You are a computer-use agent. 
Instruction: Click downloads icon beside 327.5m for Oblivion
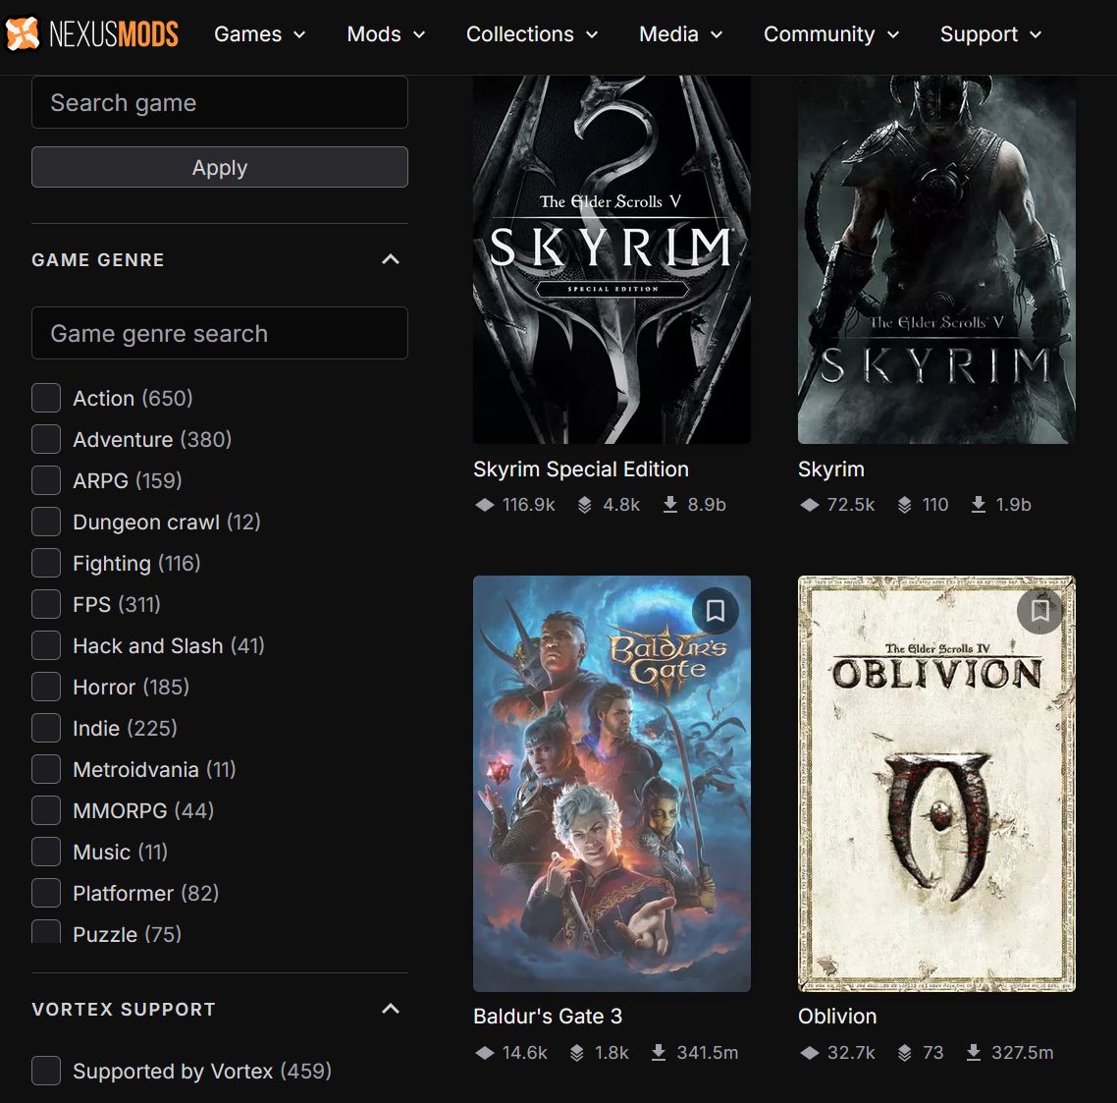point(974,1052)
